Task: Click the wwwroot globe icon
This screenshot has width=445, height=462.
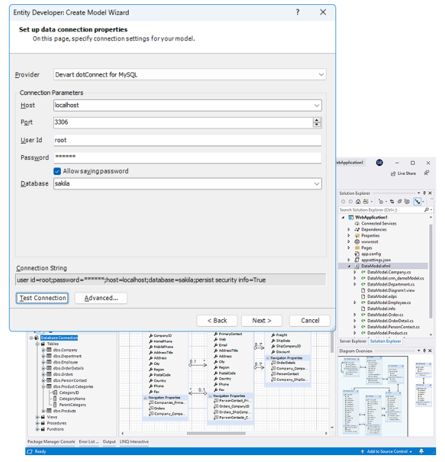Action: click(x=357, y=242)
